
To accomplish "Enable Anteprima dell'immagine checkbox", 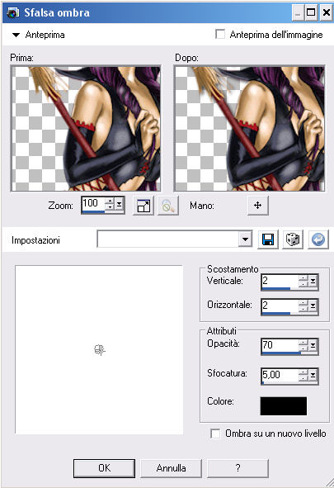I will (x=220, y=34).
